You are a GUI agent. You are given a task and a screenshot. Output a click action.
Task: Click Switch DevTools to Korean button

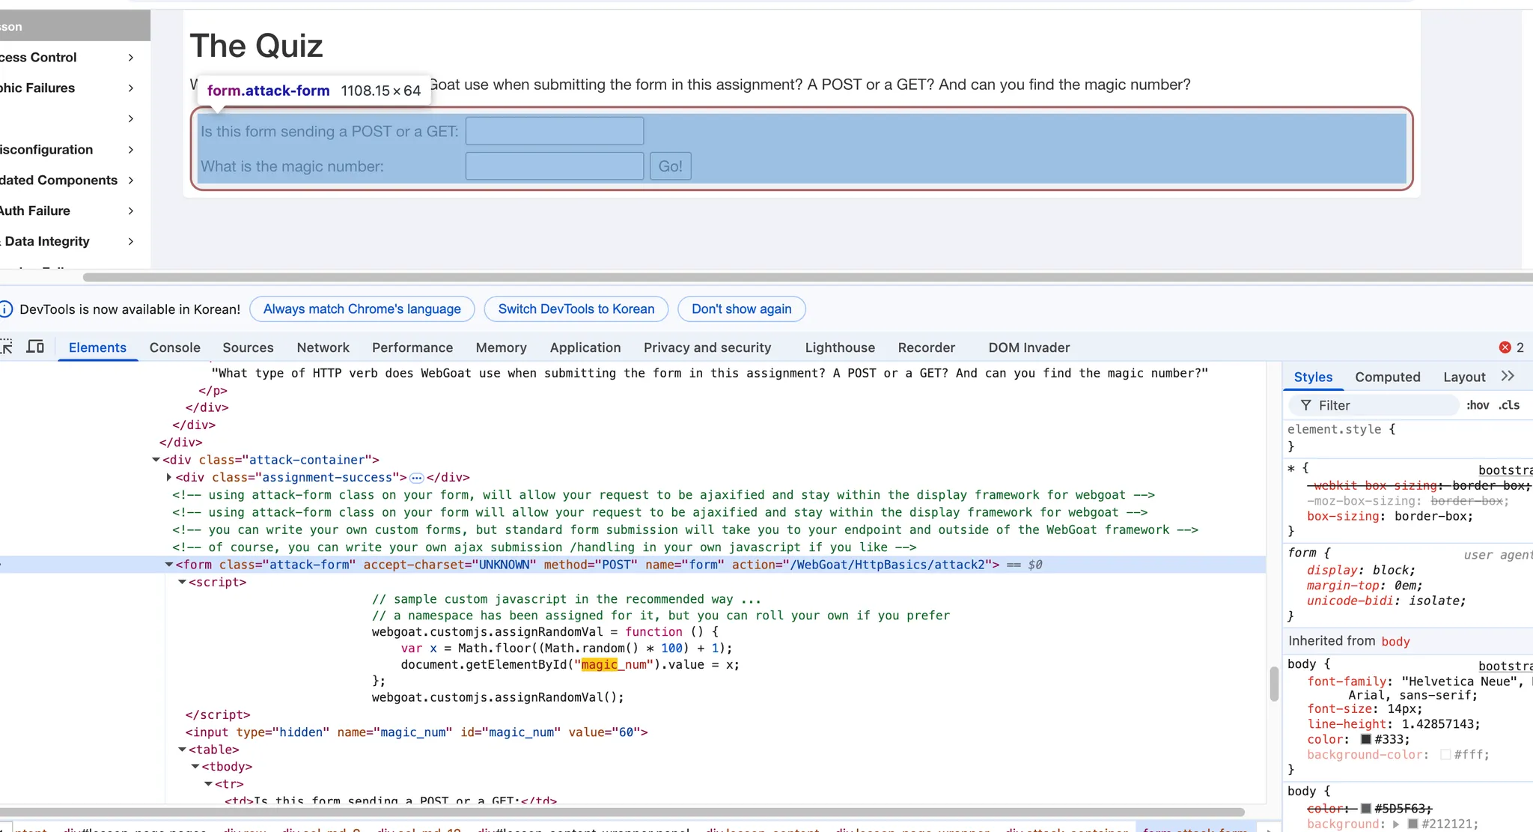click(576, 309)
